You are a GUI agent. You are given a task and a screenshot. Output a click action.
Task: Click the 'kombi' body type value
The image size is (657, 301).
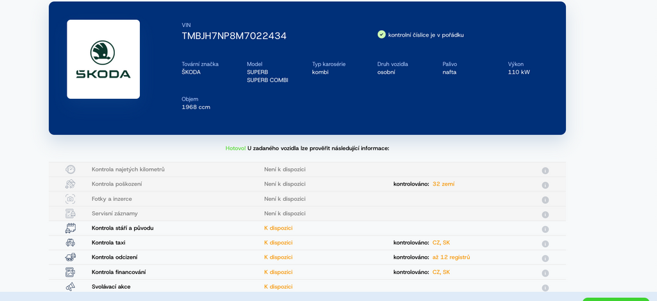320,72
